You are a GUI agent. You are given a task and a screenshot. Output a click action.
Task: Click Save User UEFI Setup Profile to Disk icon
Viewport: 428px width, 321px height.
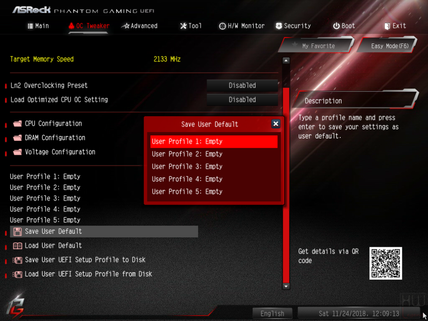tap(17, 260)
